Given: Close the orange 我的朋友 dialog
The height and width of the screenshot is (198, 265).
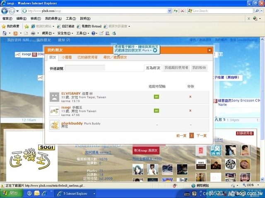Looking at the screenshot, I should click(x=210, y=50).
